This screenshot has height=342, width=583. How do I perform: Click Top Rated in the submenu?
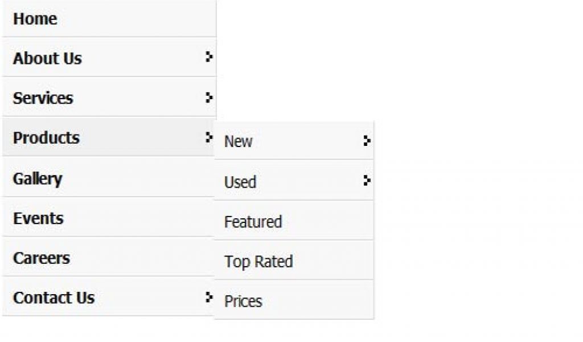(258, 261)
